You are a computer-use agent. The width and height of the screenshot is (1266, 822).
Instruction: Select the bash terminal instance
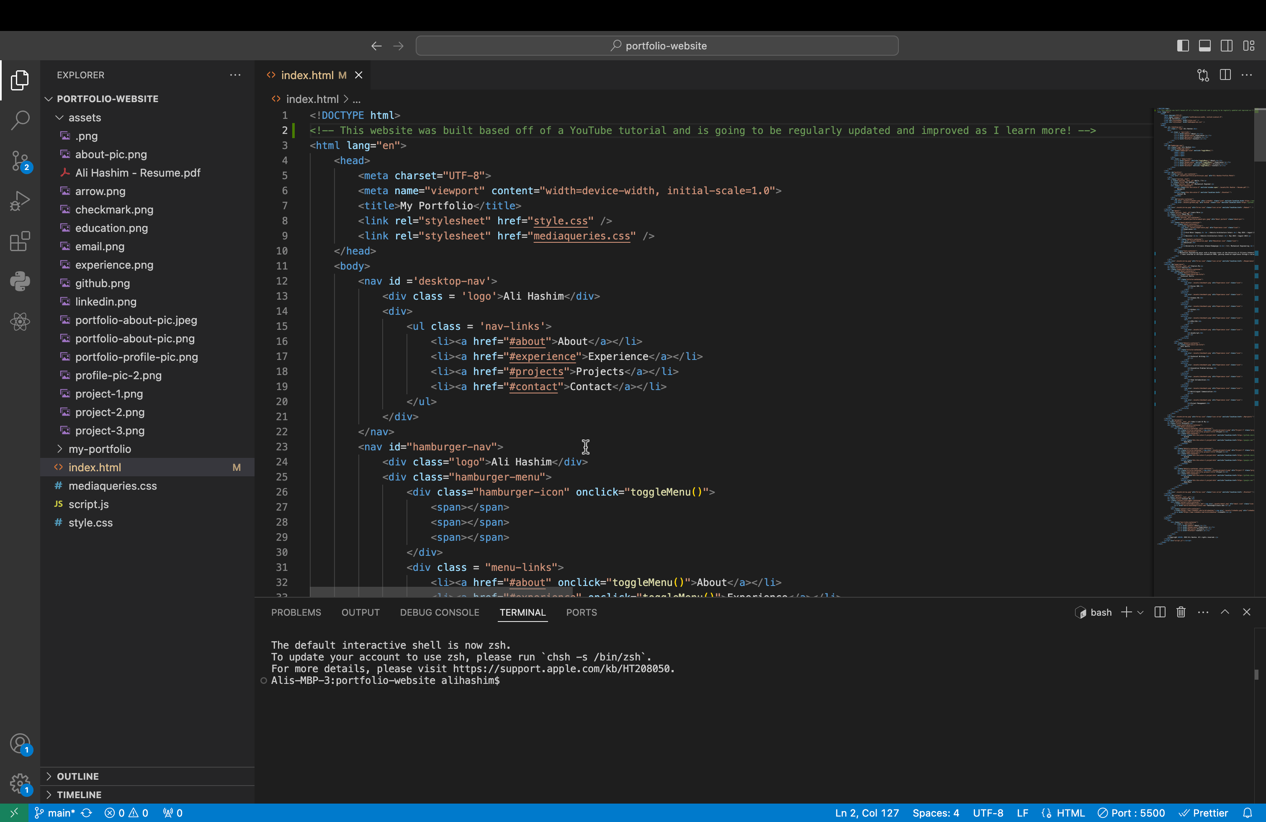(x=1093, y=612)
